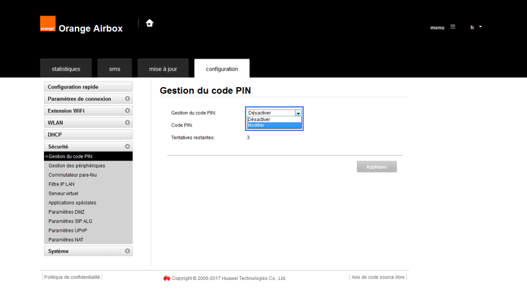Open Politique de confidentialité link
Screen dimensions: 527x296
72,277
